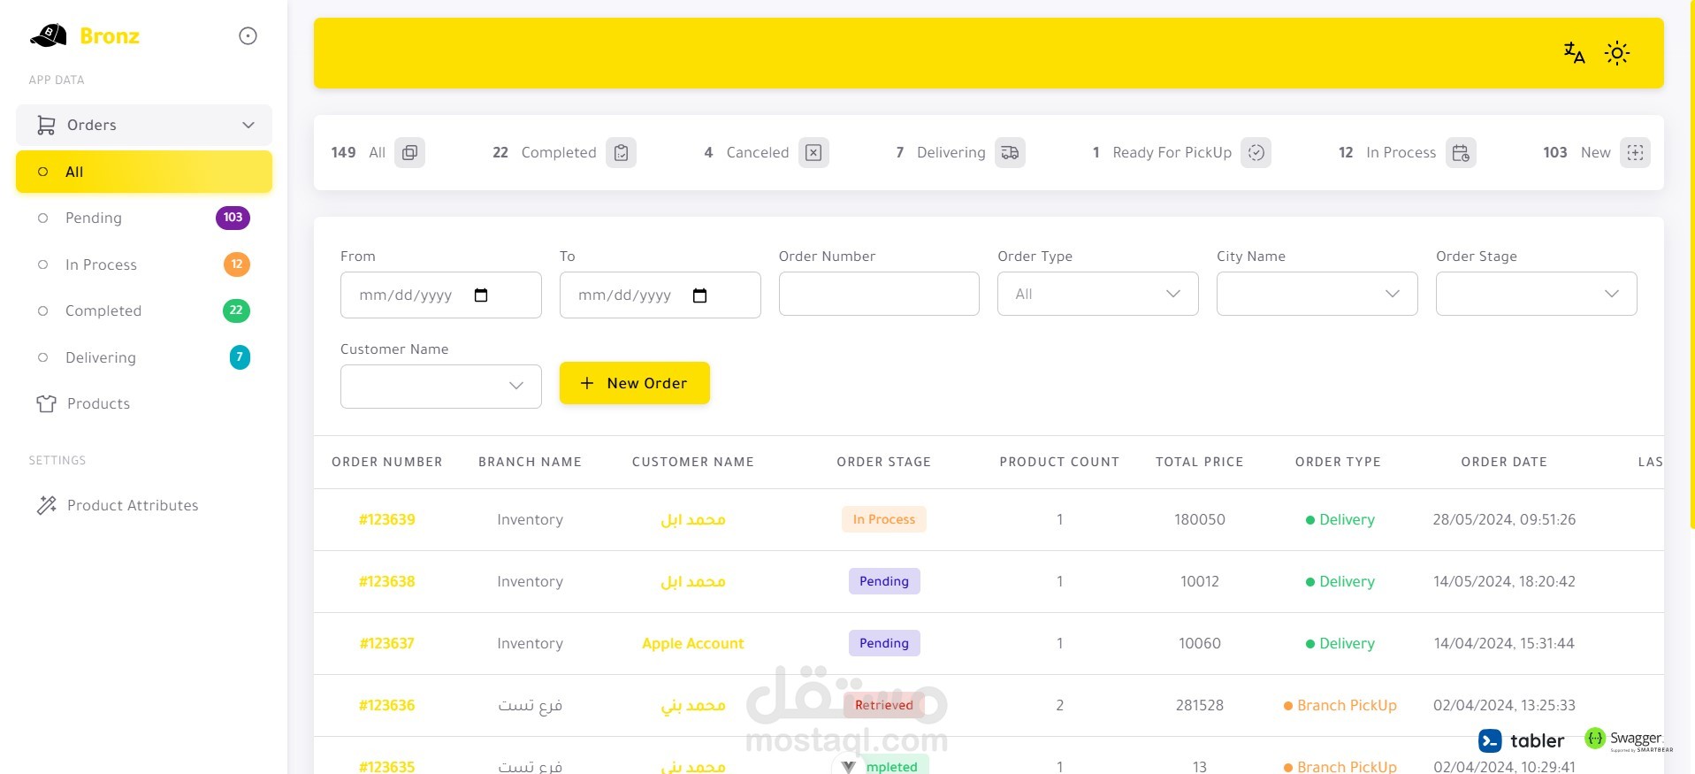Toggle the sidebar pin circle icon
Viewport: 1695px width, 774px height.
[x=248, y=35]
